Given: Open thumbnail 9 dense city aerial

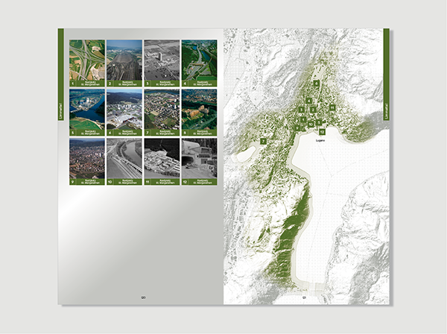Looking at the screenshot, I should click(86, 157).
